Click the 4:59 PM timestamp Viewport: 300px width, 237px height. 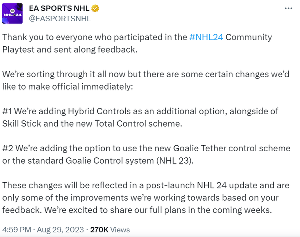[x=17, y=230]
